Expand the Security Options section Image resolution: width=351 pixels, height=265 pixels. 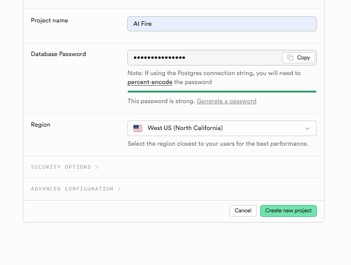pos(61,167)
